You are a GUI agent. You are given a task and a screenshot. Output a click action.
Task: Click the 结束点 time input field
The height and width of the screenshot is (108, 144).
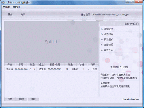[54, 69]
